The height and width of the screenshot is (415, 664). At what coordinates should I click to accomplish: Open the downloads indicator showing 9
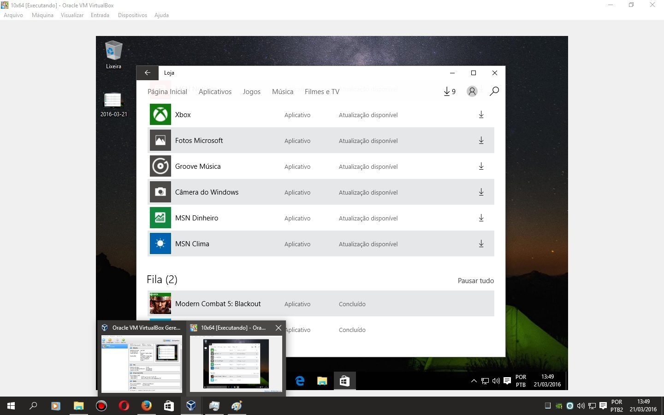[x=450, y=91]
